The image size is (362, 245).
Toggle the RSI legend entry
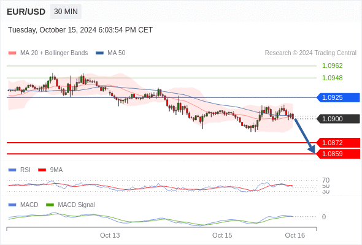[x=20, y=170]
